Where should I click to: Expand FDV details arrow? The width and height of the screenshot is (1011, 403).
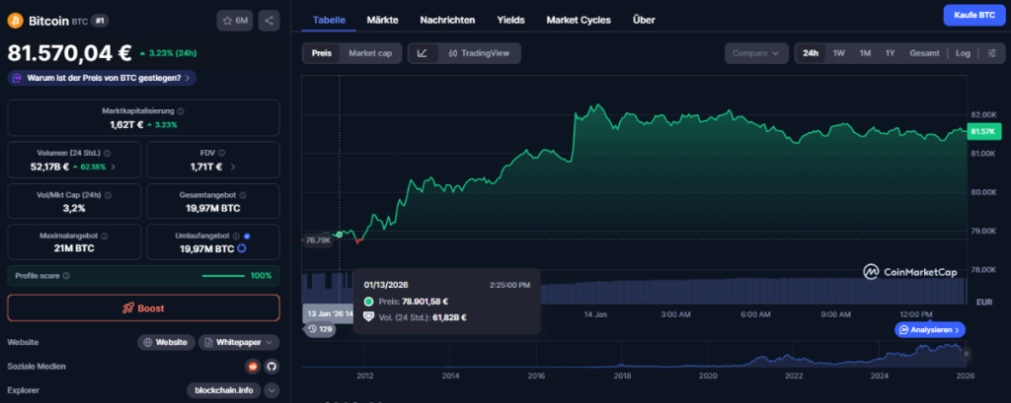click(233, 167)
